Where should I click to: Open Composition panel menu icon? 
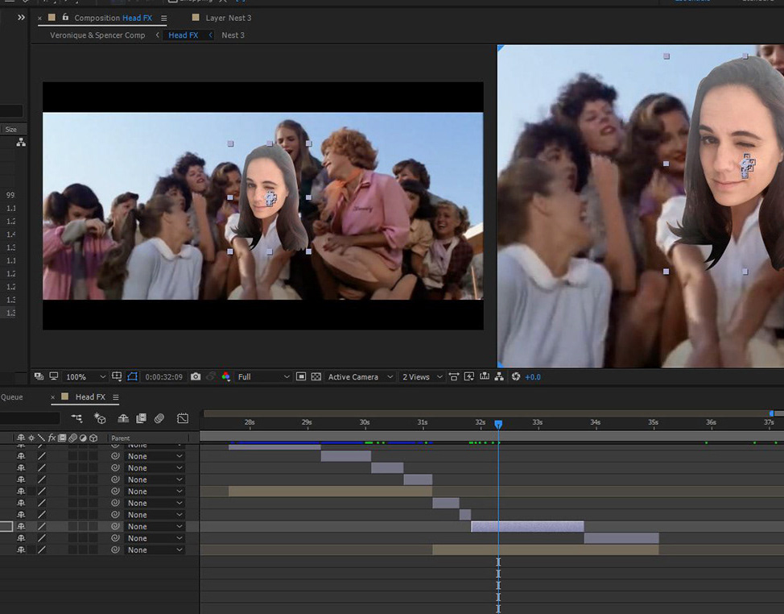(x=163, y=18)
